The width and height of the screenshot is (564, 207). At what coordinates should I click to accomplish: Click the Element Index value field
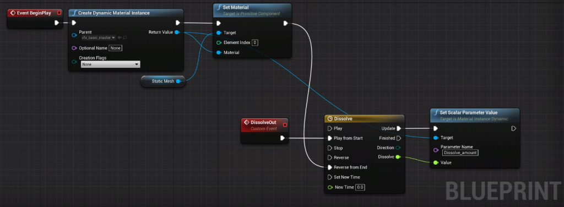(254, 42)
